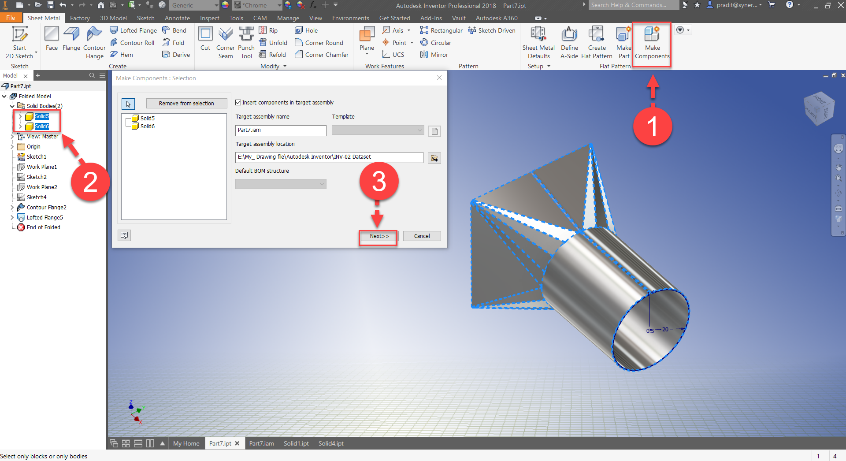Click the Next button in the dialog
Image resolution: width=846 pixels, height=461 pixels.
(x=378, y=237)
